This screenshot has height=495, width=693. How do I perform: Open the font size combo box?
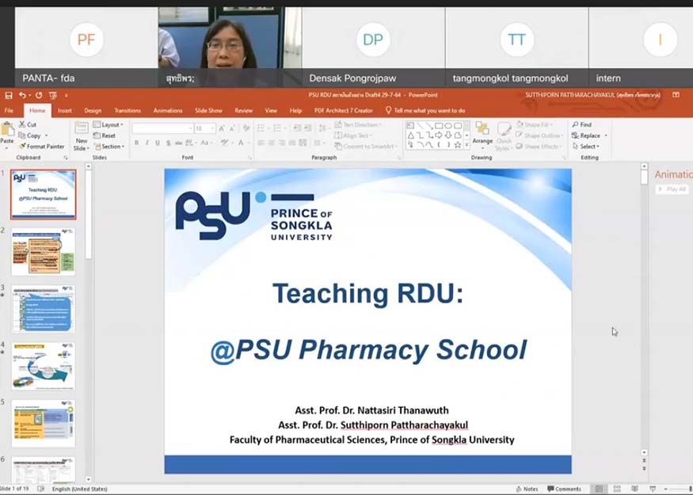click(205, 128)
